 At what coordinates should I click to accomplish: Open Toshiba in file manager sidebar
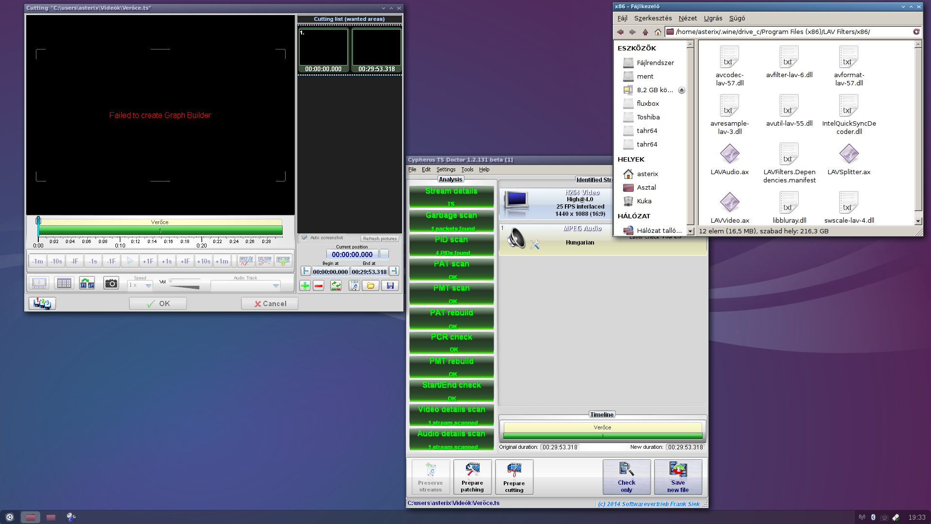[648, 117]
